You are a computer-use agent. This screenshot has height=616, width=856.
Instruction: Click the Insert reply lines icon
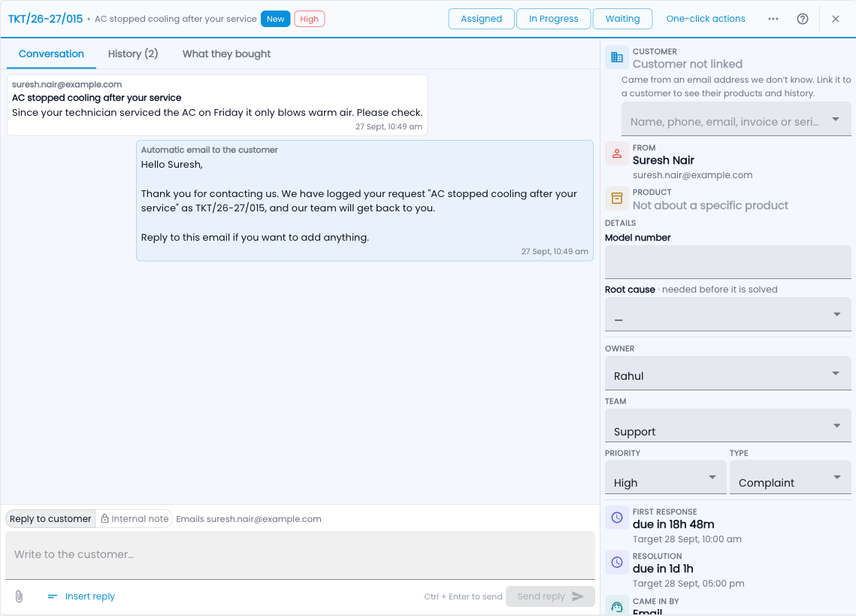(53, 596)
